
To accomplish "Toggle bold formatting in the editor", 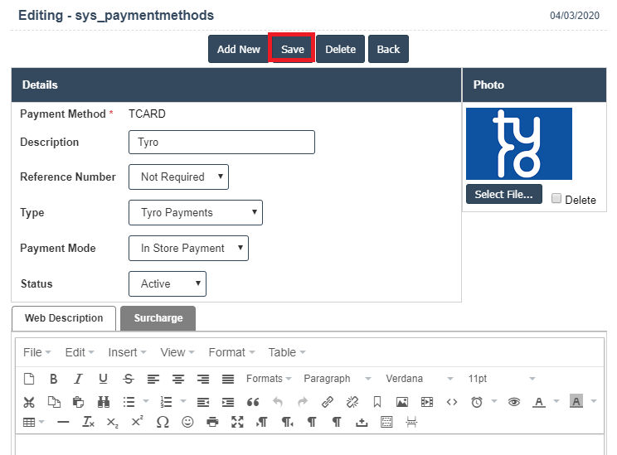I will point(53,379).
